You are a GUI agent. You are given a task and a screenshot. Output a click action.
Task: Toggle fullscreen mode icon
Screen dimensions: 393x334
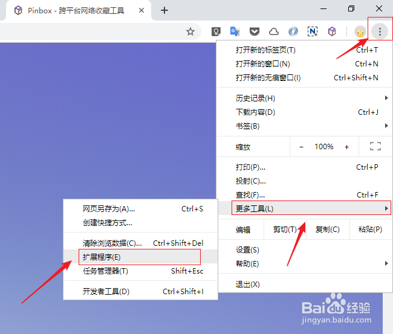pos(375,146)
